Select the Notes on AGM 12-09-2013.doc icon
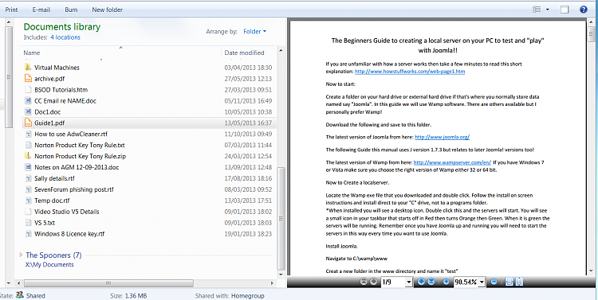Viewport: 598px width, 300px height. tap(28, 167)
